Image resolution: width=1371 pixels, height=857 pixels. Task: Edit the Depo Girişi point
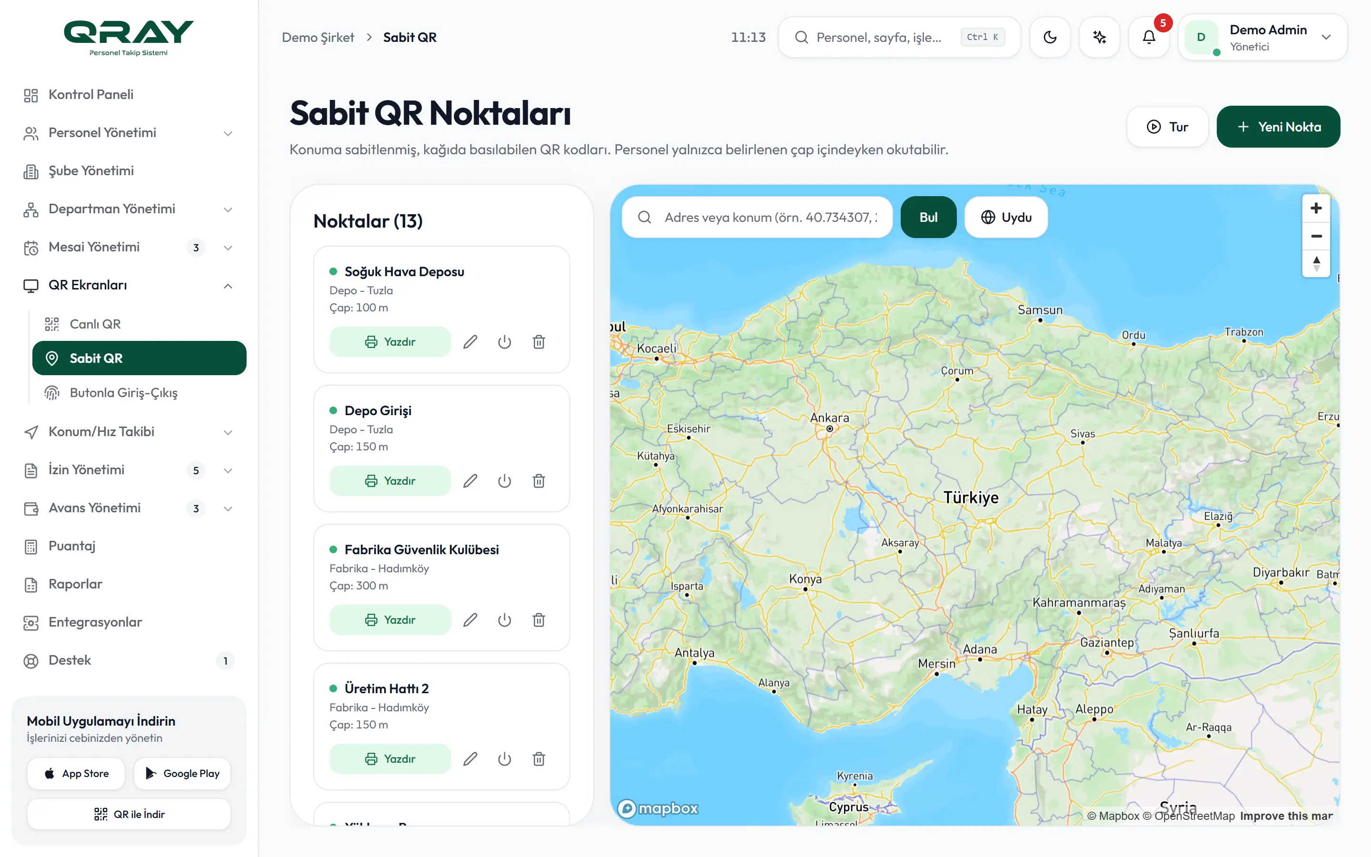tap(470, 481)
